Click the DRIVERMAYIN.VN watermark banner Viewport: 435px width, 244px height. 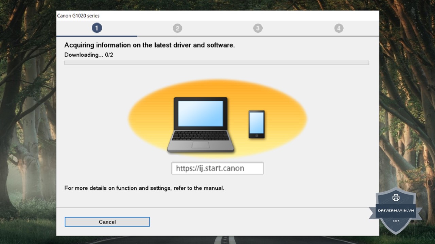(396, 210)
